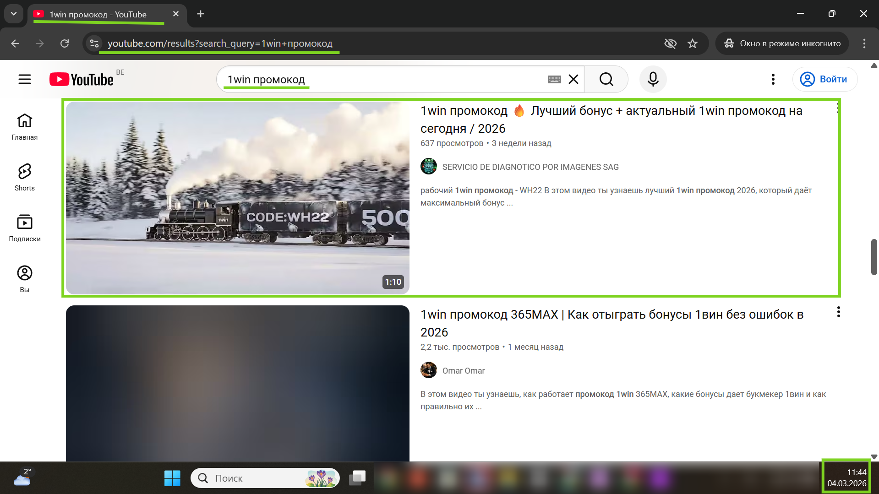Open video titled 1win промокод 365MAX
The image size is (879, 494).
pos(612,323)
